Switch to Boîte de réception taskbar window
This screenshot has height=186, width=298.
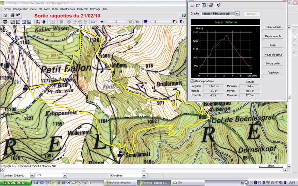click(120, 183)
